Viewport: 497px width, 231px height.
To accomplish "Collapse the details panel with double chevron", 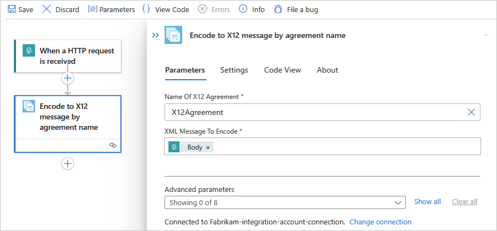I will click(x=156, y=35).
